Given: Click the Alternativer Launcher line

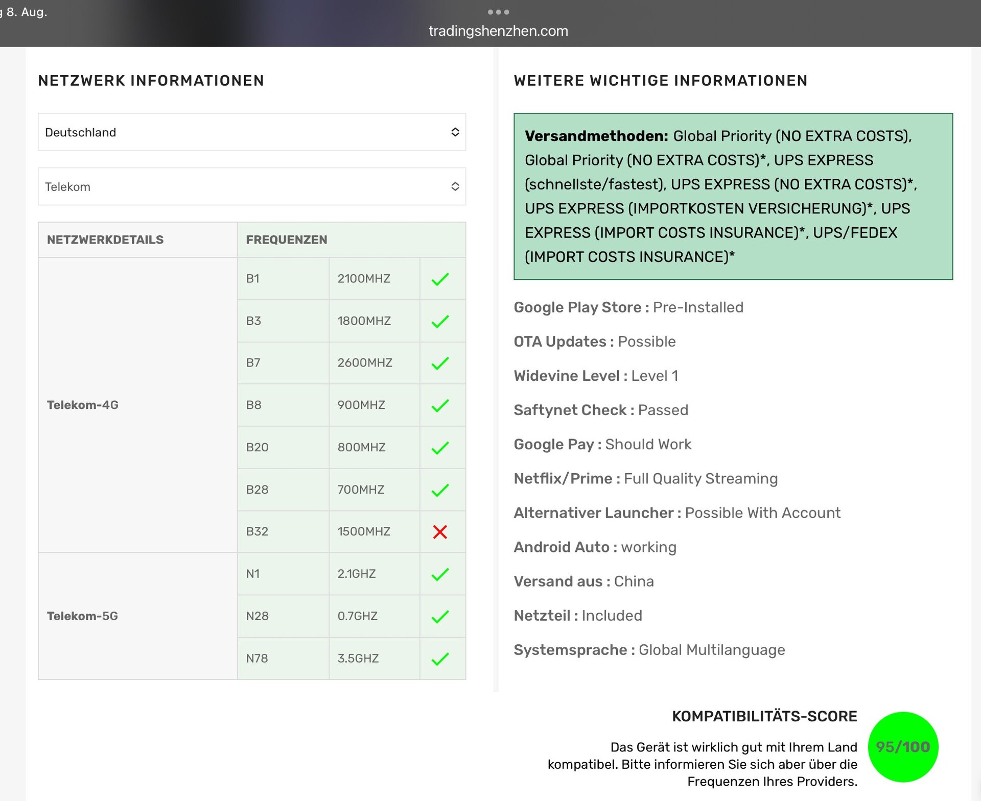Looking at the screenshot, I should pyautogui.click(x=677, y=513).
